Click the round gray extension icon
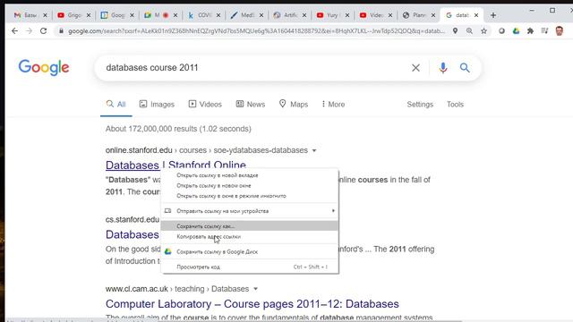The image size is (573, 322). [x=501, y=31]
